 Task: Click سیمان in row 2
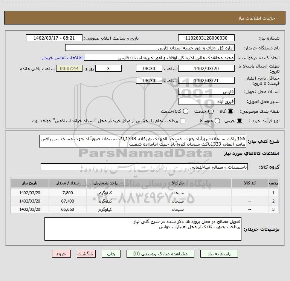click(178, 201)
